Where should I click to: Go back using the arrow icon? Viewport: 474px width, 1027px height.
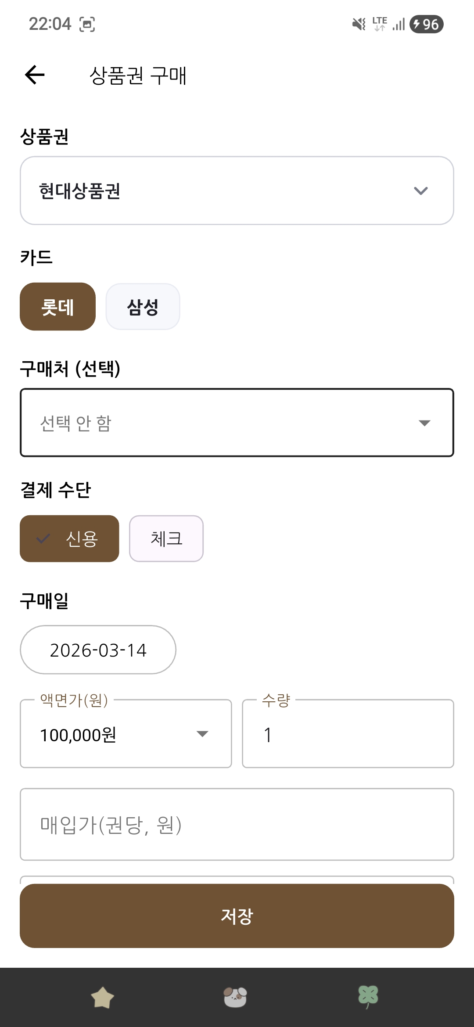coord(35,75)
